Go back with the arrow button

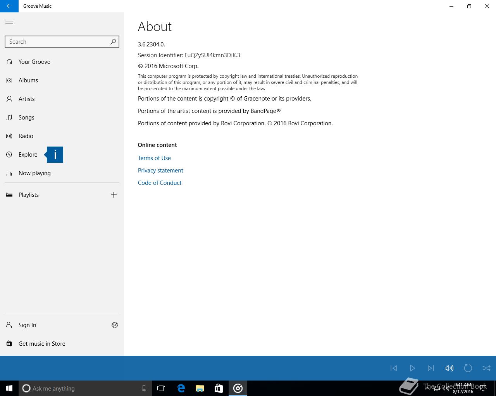coord(9,6)
